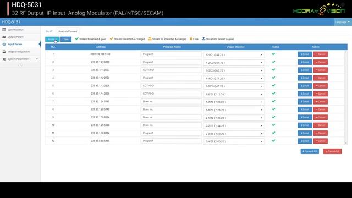Click the status checkmark in row 6
The width and height of the screenshot is (352, 198).
click(x=273, y=94)
